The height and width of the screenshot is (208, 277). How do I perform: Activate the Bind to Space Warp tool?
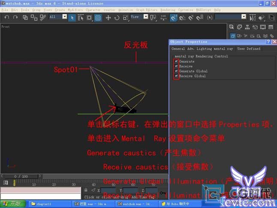[43, 17]
